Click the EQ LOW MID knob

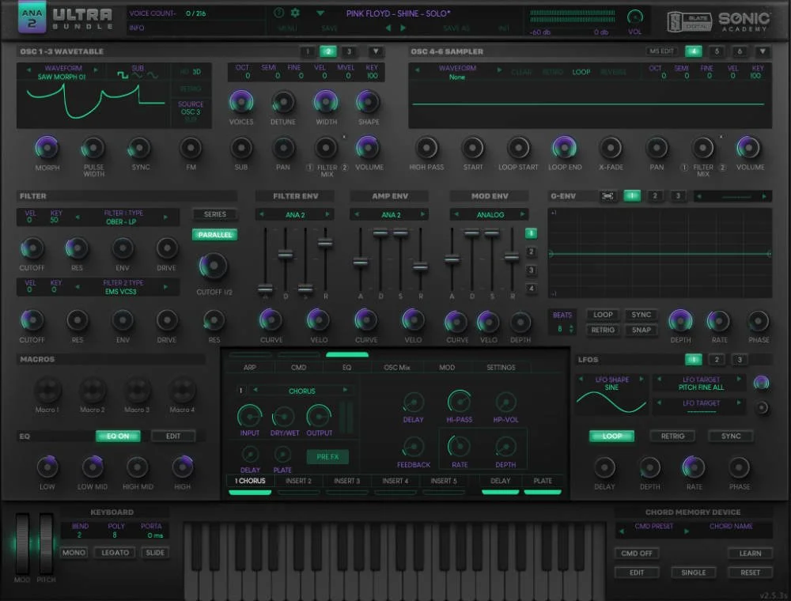coord(93,467)
